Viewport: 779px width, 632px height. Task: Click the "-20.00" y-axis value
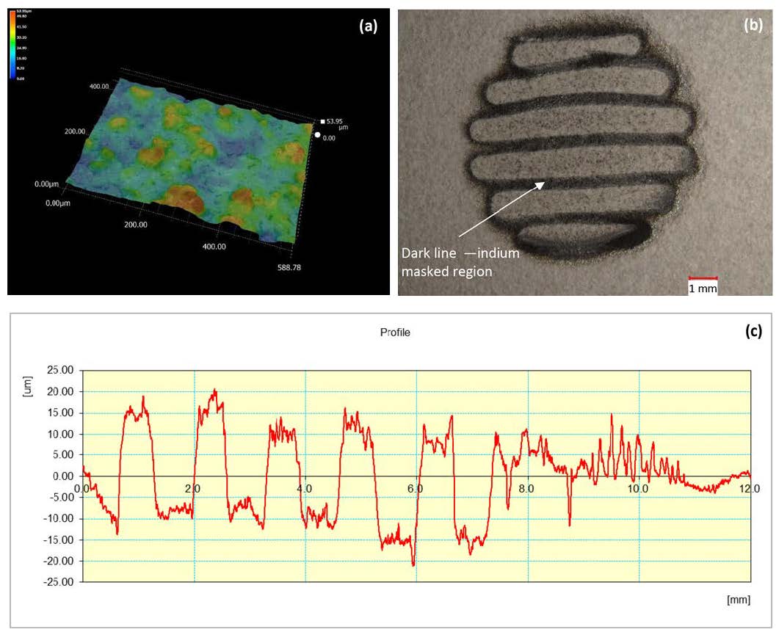(x=58, y=561)
